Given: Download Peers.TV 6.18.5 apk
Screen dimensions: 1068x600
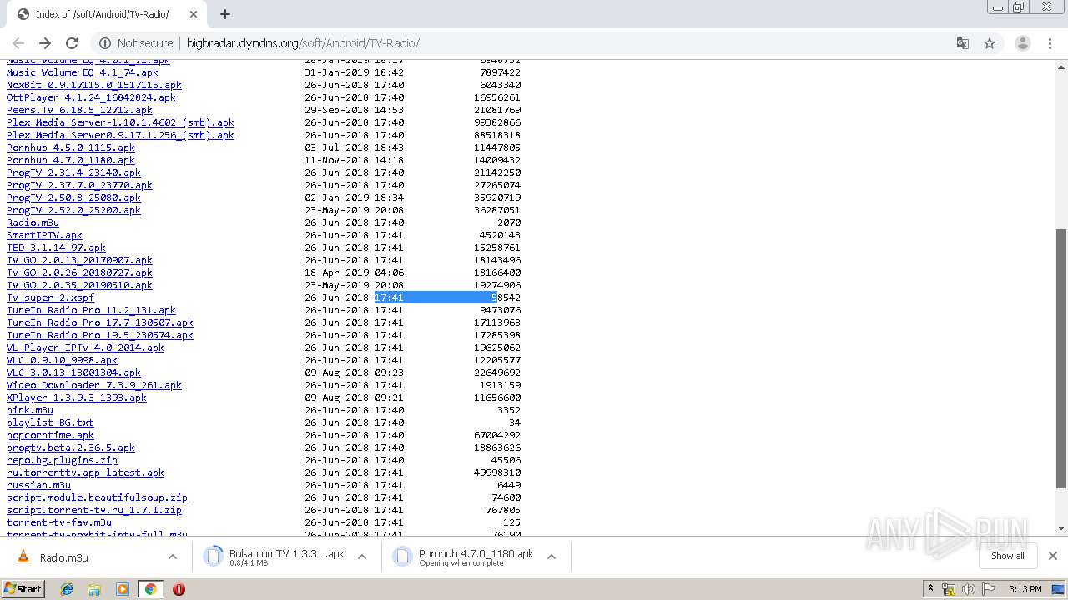Looking at the screenshot, I should click(x=79, y=110).
